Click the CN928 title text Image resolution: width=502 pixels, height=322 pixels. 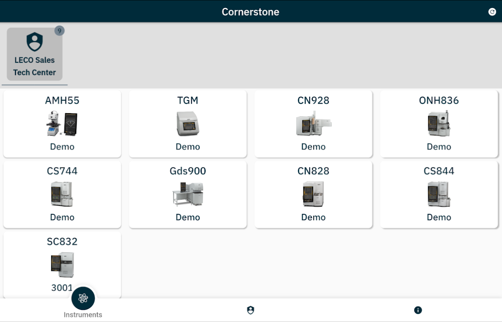click(x=313, y=101)
